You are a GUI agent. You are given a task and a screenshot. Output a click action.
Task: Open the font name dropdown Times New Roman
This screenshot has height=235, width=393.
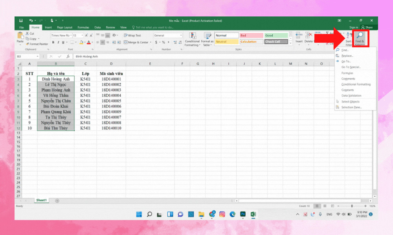pos(61,35)
